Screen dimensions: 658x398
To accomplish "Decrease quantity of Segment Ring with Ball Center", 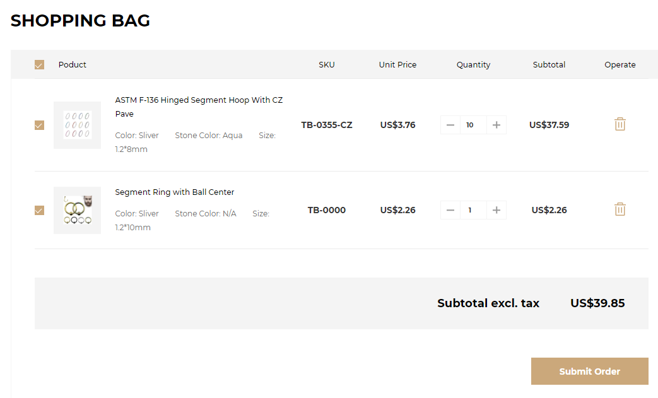I will click(450, 210).
